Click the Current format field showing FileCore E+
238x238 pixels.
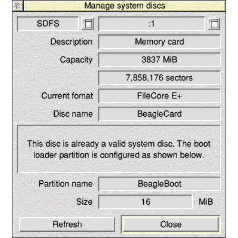pyautogui.click(x=159, y=96)
